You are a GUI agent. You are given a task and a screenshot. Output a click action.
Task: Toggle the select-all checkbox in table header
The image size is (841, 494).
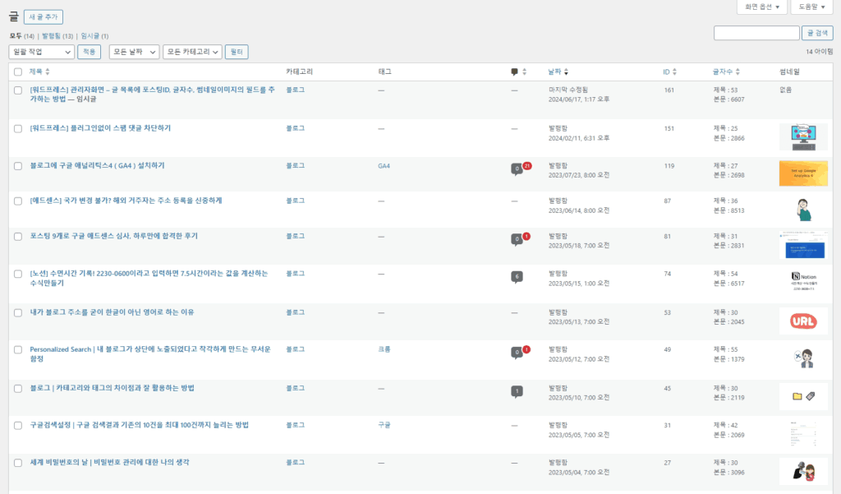(18, 72)
